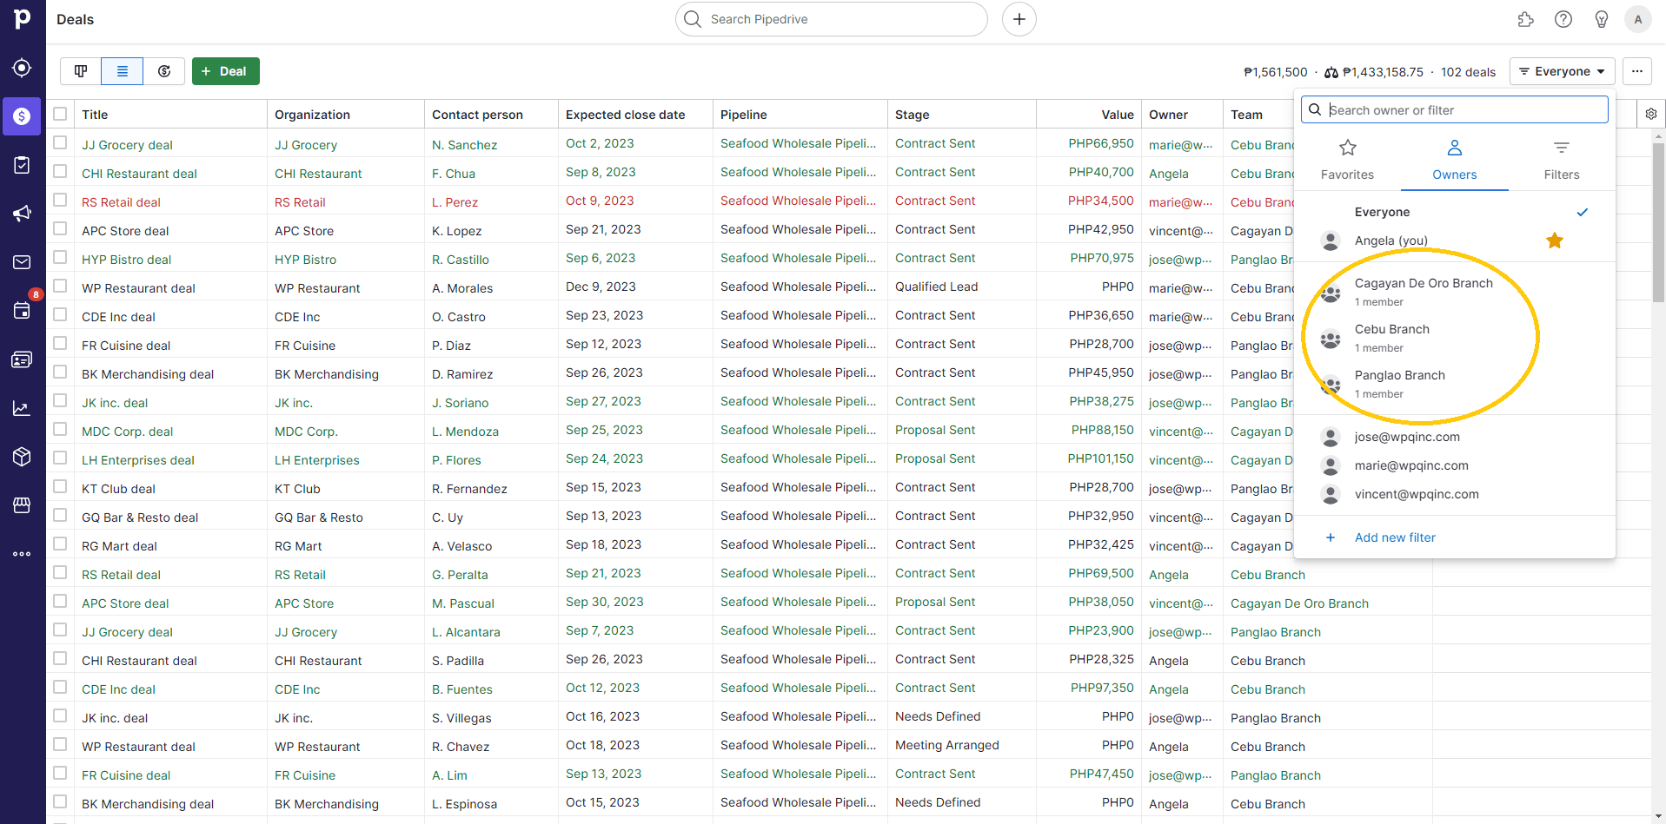This screenshot has height=824, width=1666.
Task: Select Panglao Branch team filter
Action: 1454,383
